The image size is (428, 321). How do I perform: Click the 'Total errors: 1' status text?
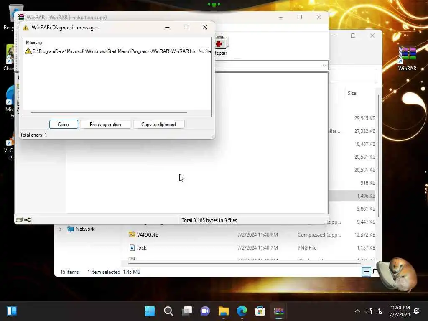pos(33,135)
